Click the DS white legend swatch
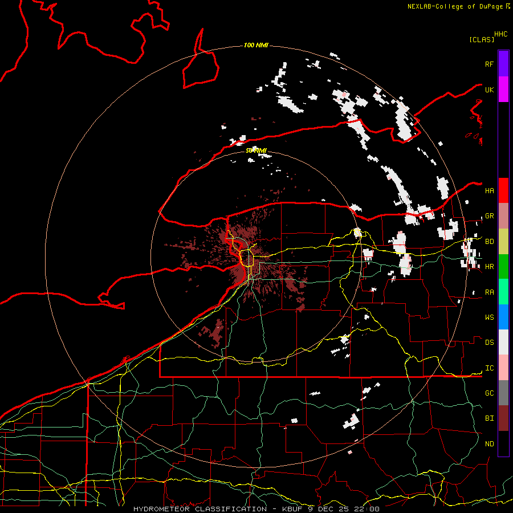Viewport: 513px width, 513px height. pyautogui.click(x=503, y=342)
